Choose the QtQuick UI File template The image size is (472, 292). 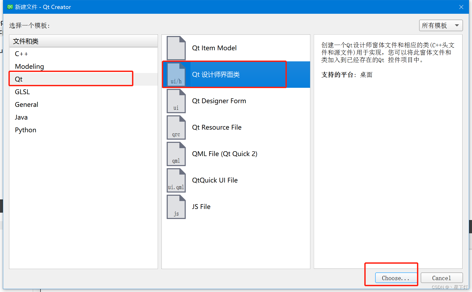click(x=236, y=180)
